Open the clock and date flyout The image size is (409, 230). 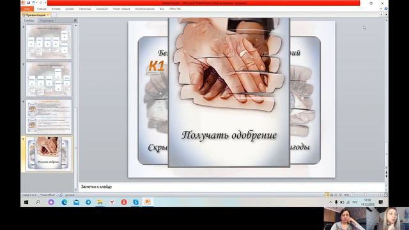[x=367, y=202]
